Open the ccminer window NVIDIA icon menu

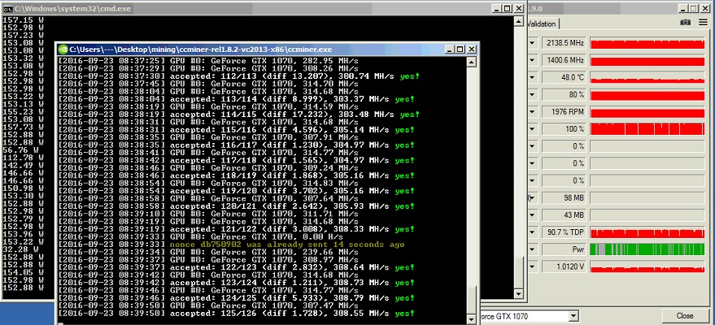[x=63, y=50]
